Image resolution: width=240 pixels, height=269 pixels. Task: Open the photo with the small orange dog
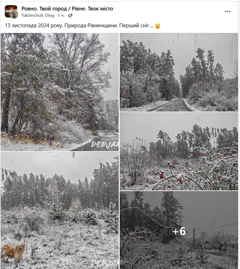tap(60, 210)
